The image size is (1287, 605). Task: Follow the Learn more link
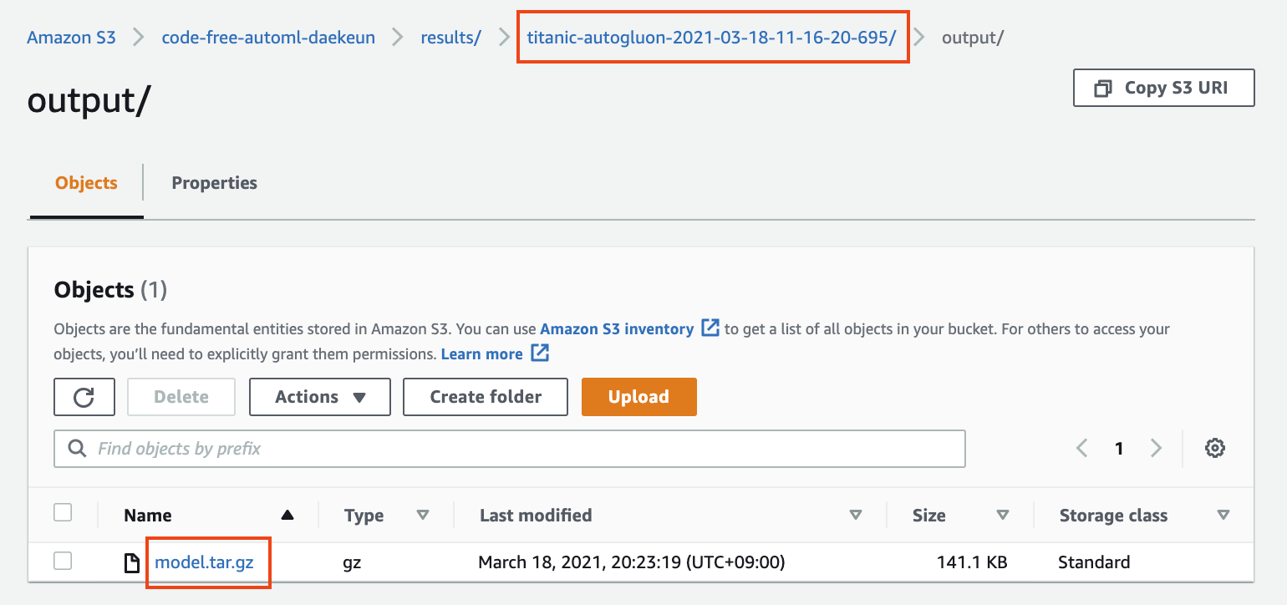click(x=481, y=353)
